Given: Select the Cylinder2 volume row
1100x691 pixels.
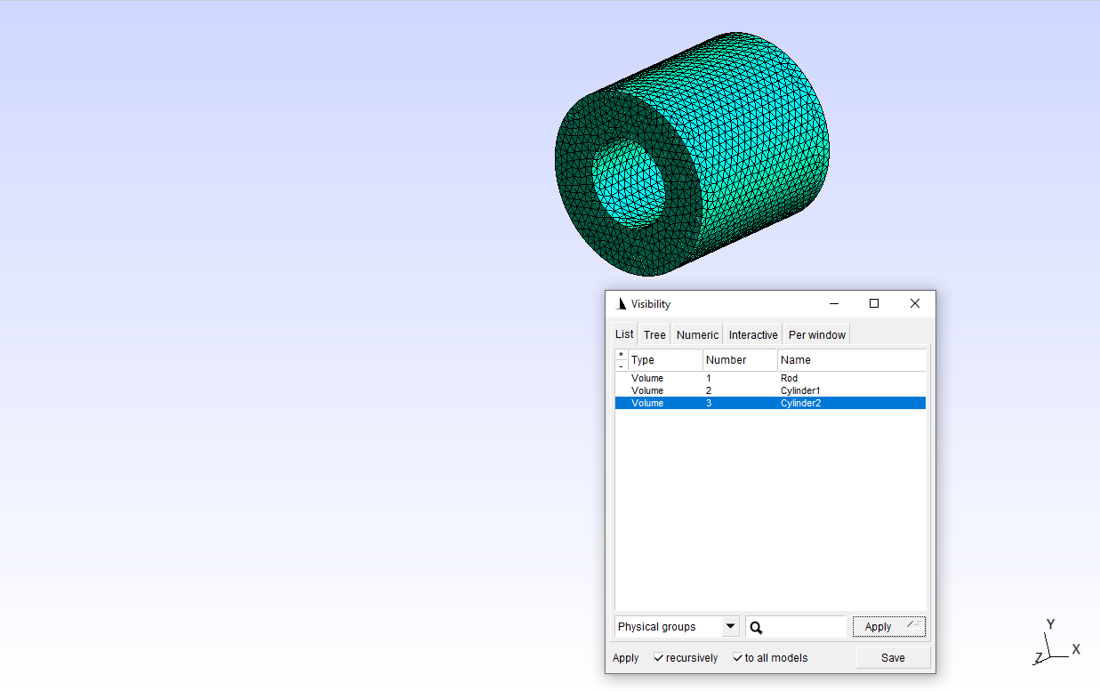Looking at the screenshot, I should (x=770, y=403).
